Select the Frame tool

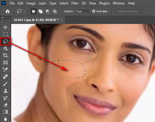coord(5,62)
